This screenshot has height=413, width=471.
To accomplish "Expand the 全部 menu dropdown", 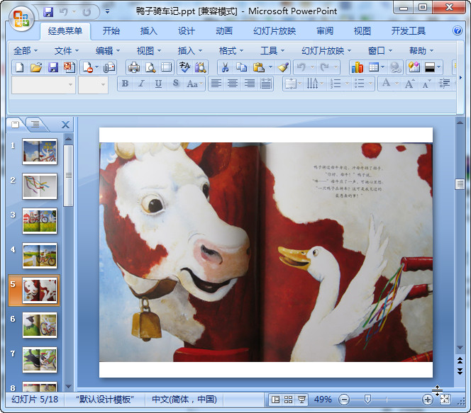I will click(x=26, y=51).
